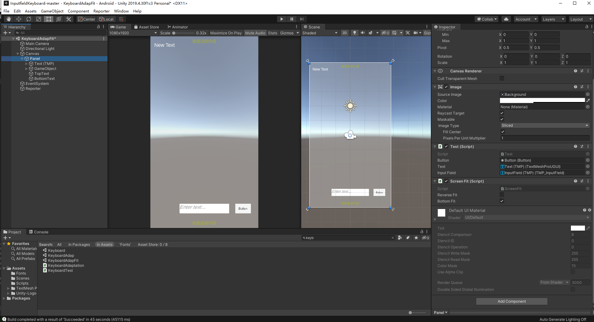594x322 pixels.
Task: Toggle Raycast Target checkbox
Action: click(502, 113)
